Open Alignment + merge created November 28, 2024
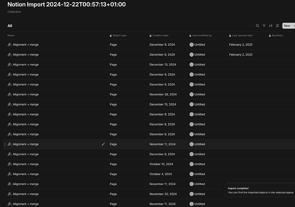Image resolution: width=295 pixels, height=207 pixels. 26,95
